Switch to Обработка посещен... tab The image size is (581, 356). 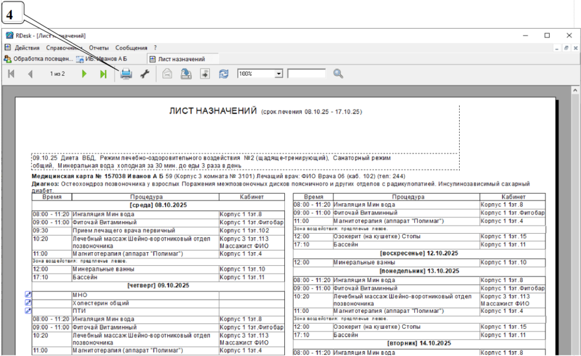click(38, 59)
